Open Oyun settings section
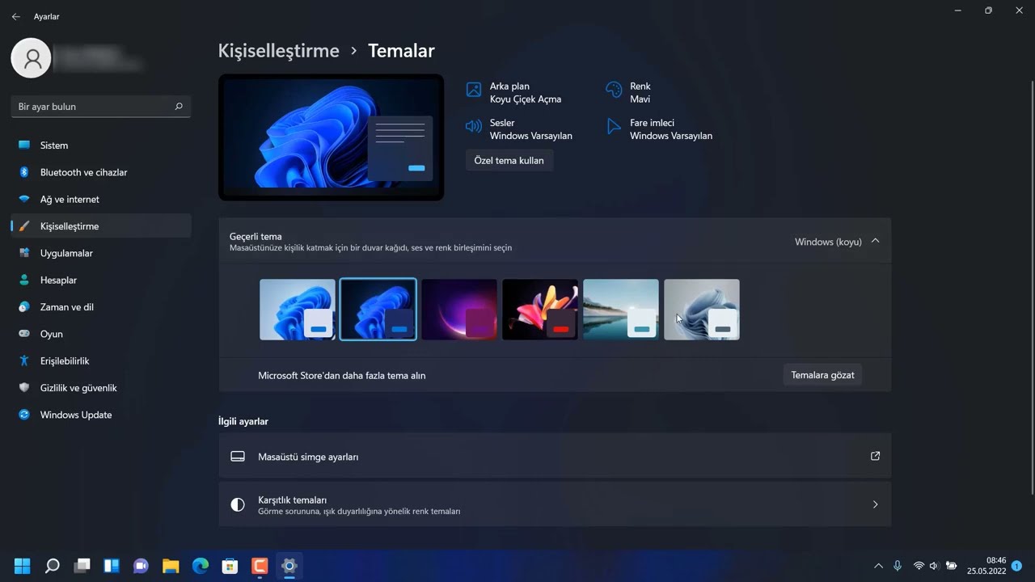1035x582 pixels. [x=101, y=334]
